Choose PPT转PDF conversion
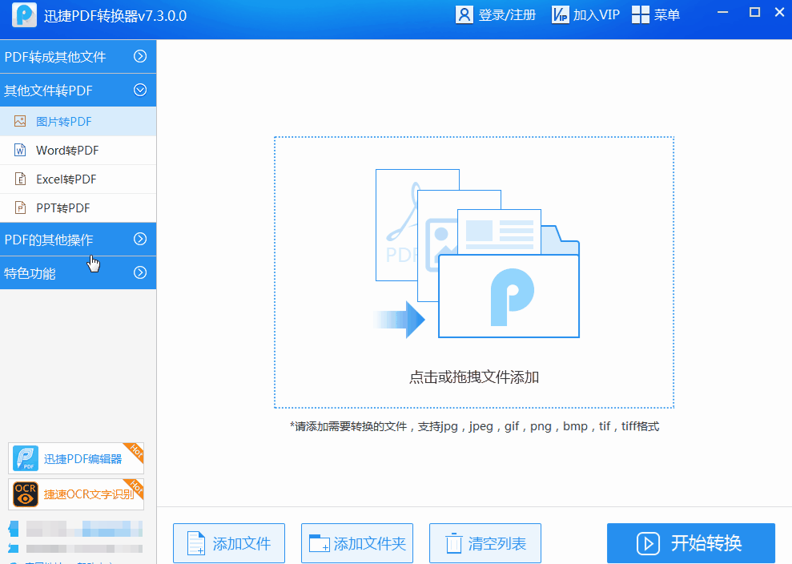 tap(78, 207)
